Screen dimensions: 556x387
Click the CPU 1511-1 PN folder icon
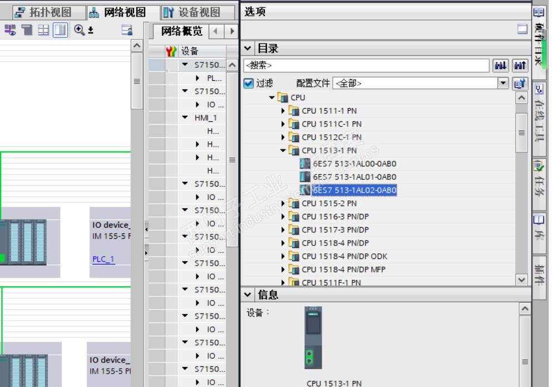pos(294,111)
